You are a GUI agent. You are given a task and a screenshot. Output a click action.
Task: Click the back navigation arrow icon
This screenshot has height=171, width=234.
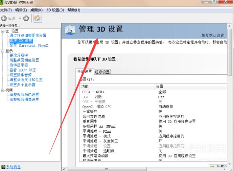tap(4, 18)
